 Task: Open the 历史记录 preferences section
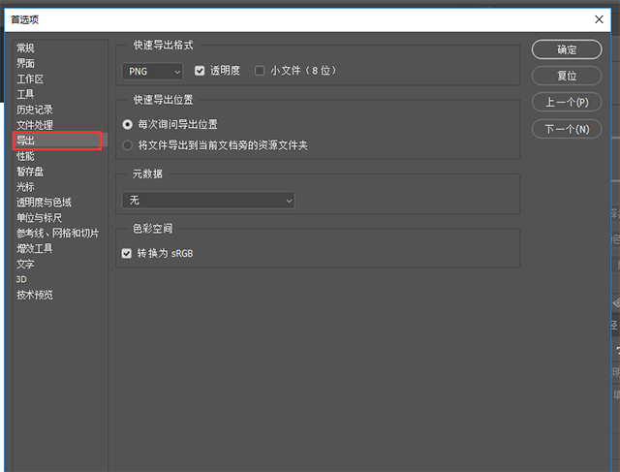tap(35, 110)
